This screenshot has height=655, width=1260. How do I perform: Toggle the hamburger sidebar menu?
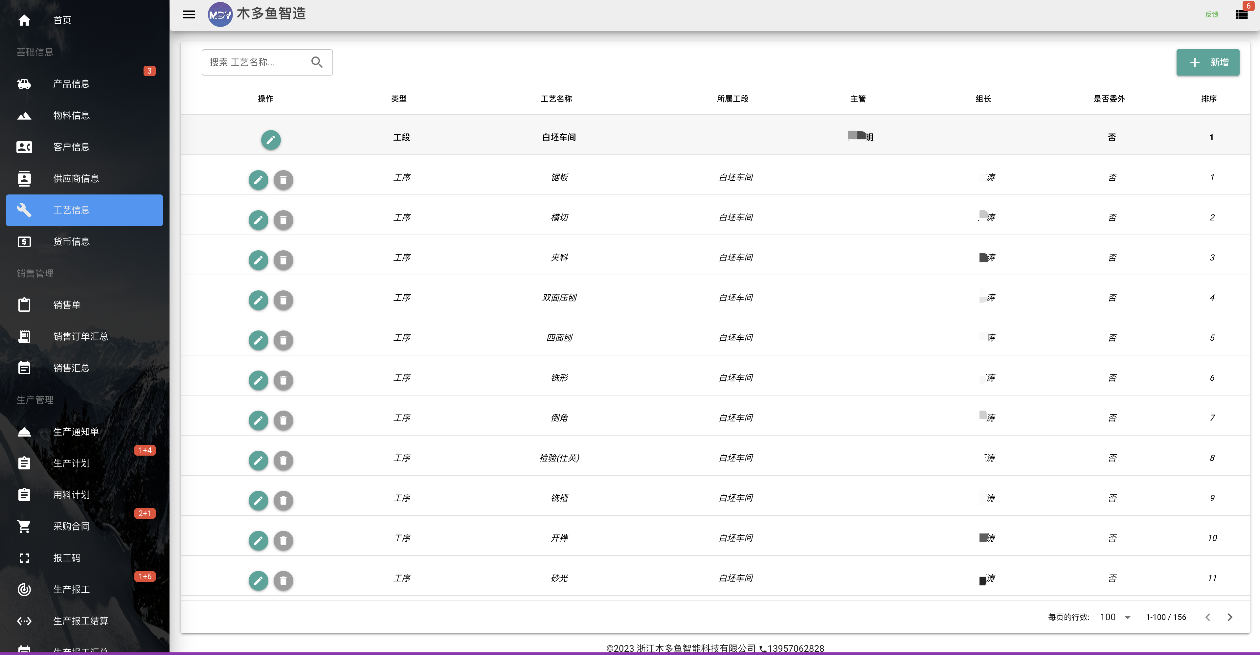(189, 15)
